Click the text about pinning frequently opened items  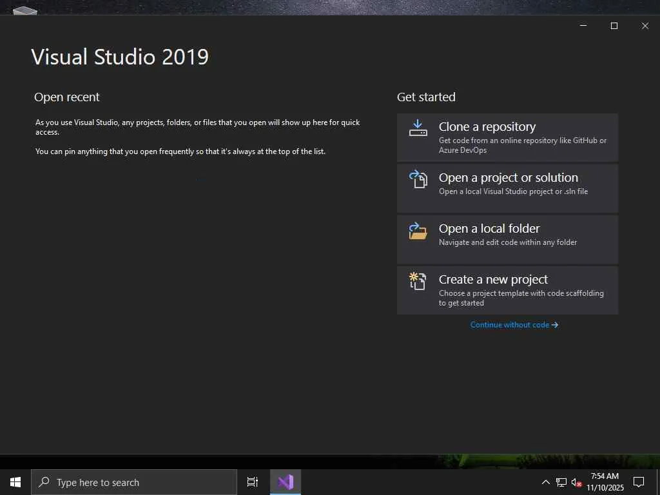[x=180, y=151]
